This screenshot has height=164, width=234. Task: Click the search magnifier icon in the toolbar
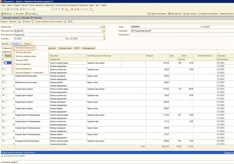tap(34, 9)
